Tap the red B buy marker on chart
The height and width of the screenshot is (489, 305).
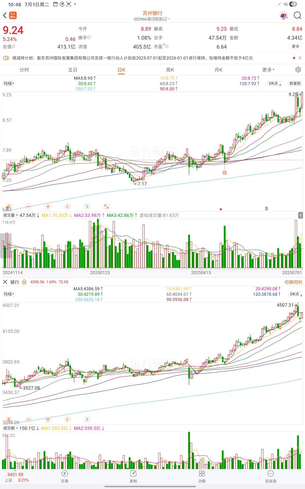pyautogui.click(x=224, y=173)
